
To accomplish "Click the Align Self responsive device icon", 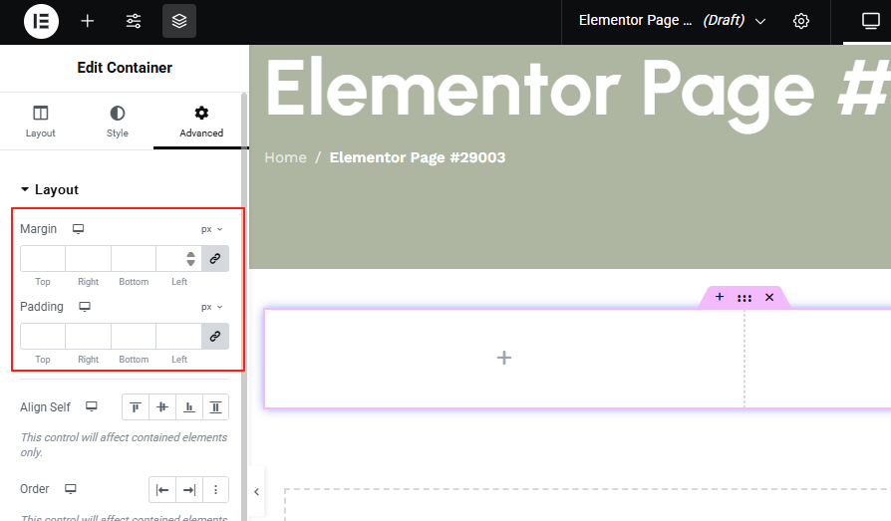I will [x=92, y=406].
